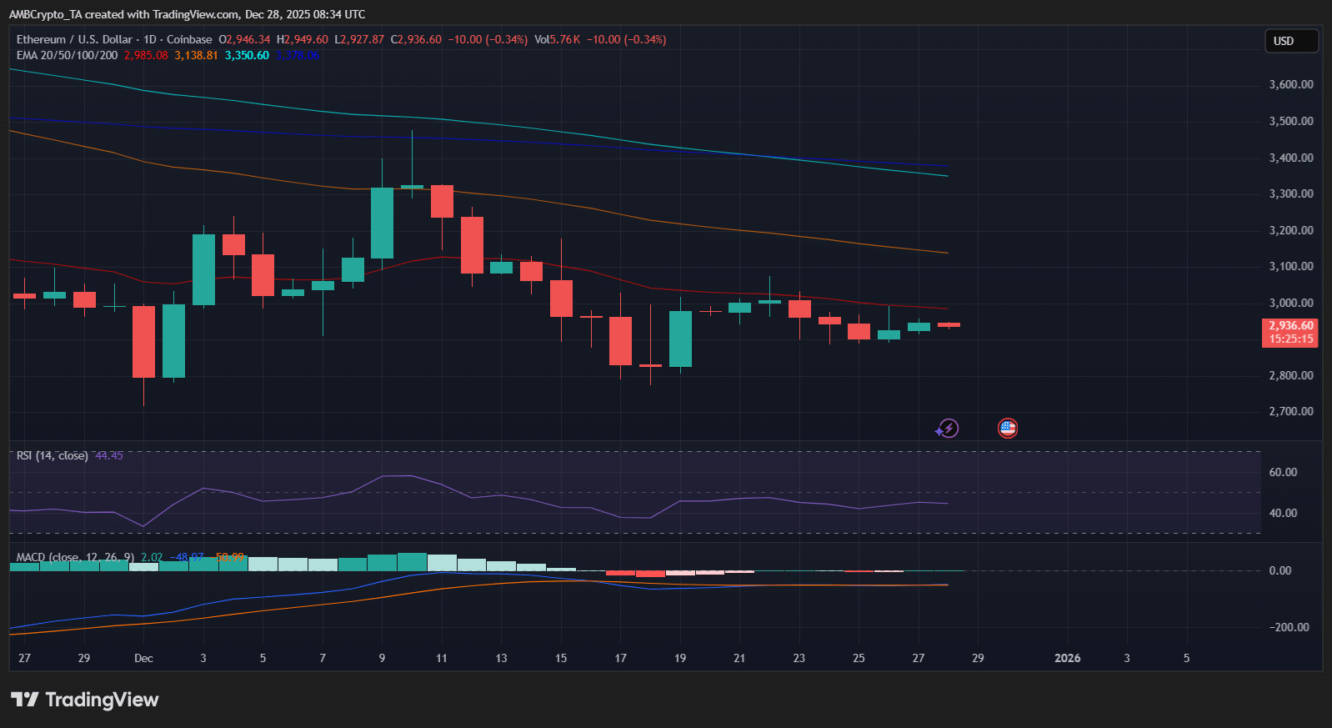Click the open price value O2,946.34
This screenshot has height=728, width=1332.
click(x=244, y=39)
